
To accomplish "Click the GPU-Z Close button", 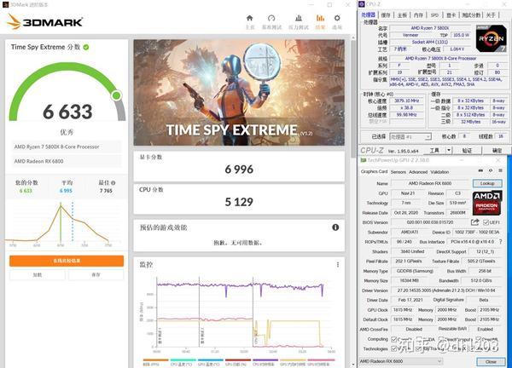I will [491, 361].
